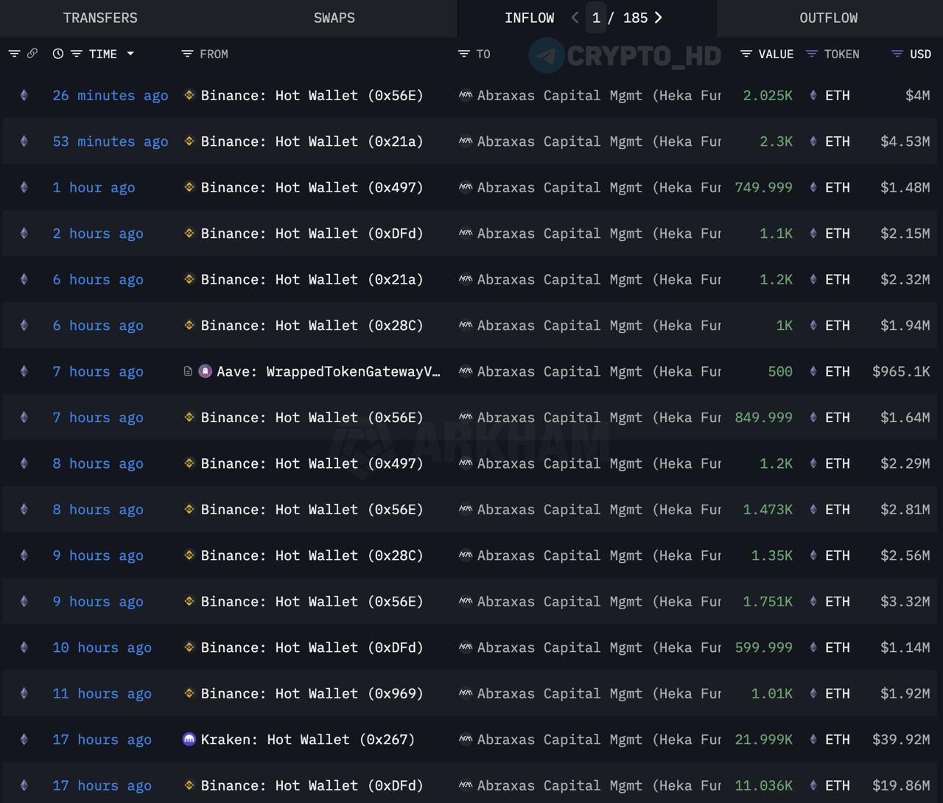Open Binance: Hot Wallet (0x969)
This screenshot has height=803, width=943.
pyautogui.click(x=312, y=694)
